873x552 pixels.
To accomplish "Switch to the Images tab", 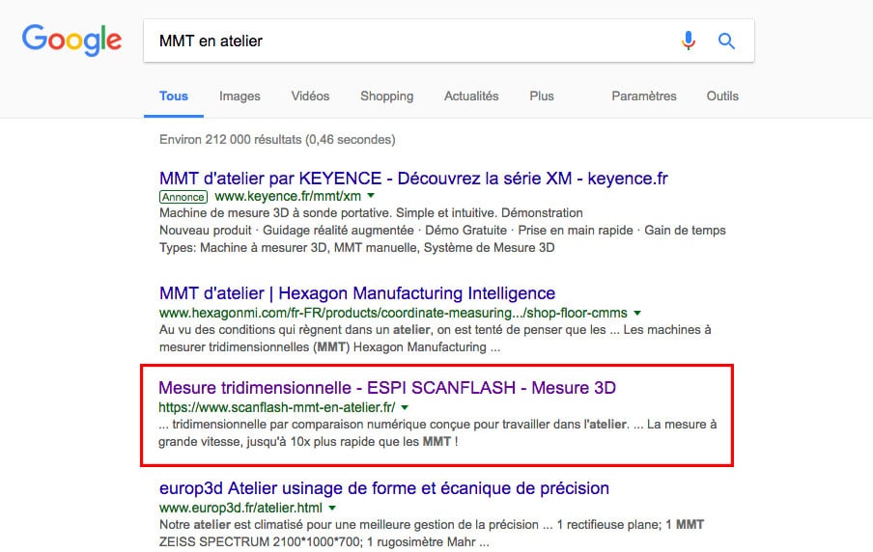I will 239,97.
